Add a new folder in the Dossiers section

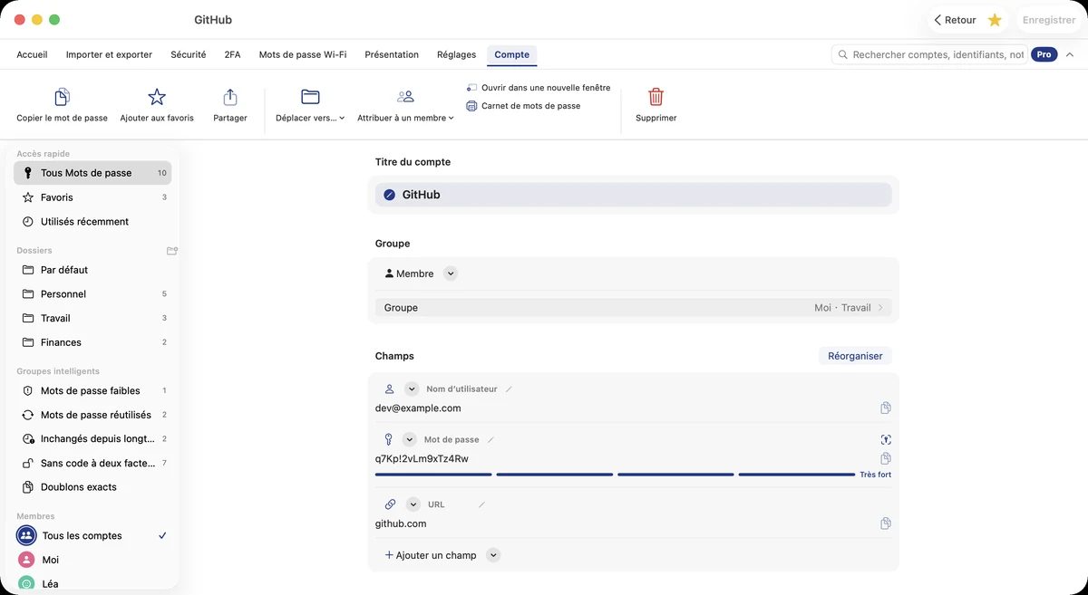coord(172,251)
